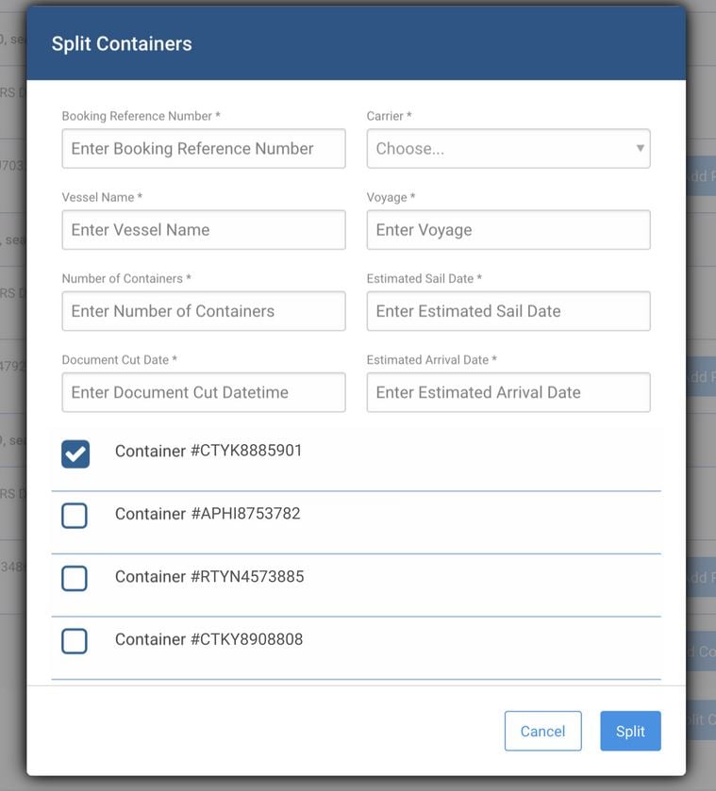Click the Split button

[630, 731]
